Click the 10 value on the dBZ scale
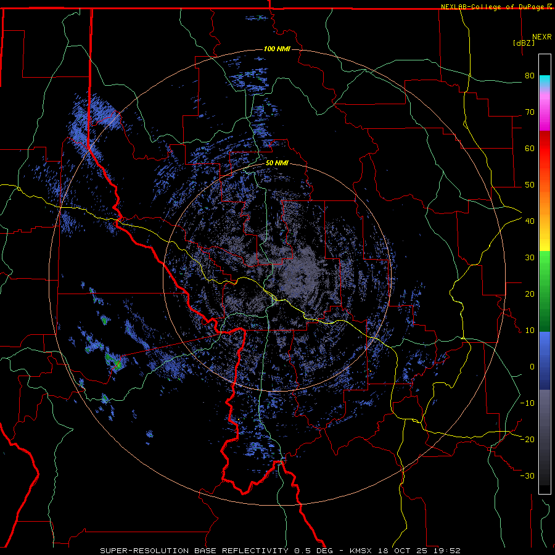The height and width of the screenshot is (555, 555). tap(530, 331)
